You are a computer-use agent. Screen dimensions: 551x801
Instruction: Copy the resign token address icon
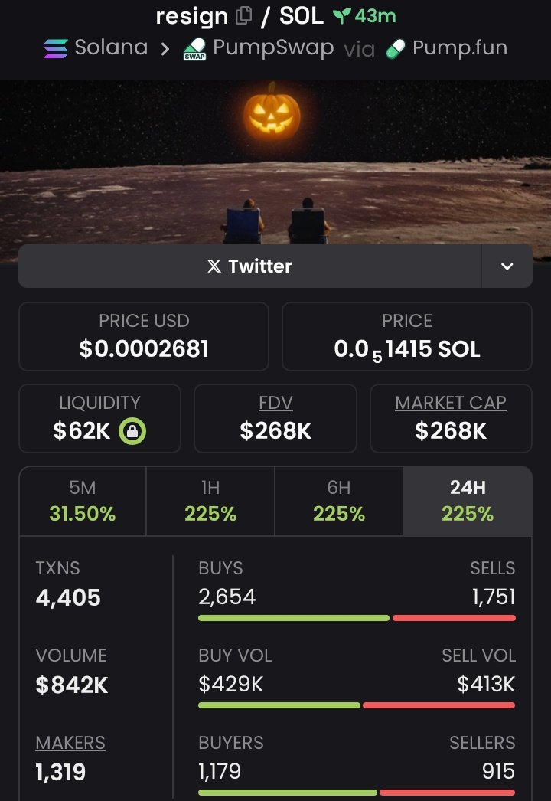coord(244,15)
